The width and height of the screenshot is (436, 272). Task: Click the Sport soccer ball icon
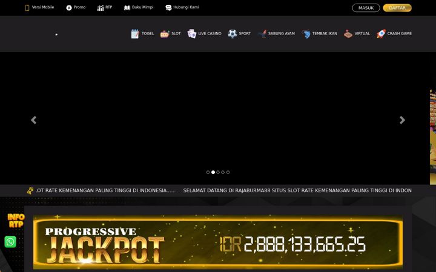(233, 34)
